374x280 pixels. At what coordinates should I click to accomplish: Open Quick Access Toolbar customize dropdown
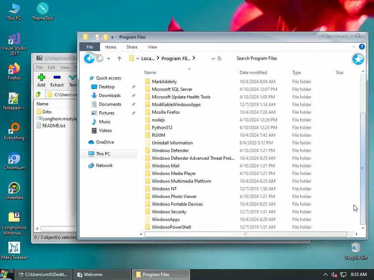[x=112, y=38]
